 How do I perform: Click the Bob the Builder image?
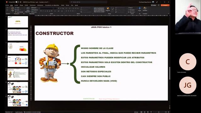[50, 63]
